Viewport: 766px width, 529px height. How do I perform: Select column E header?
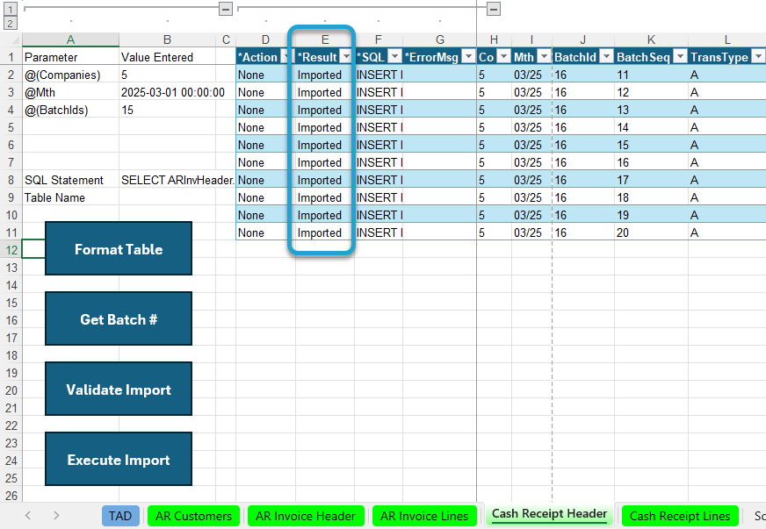coord(325,40)
